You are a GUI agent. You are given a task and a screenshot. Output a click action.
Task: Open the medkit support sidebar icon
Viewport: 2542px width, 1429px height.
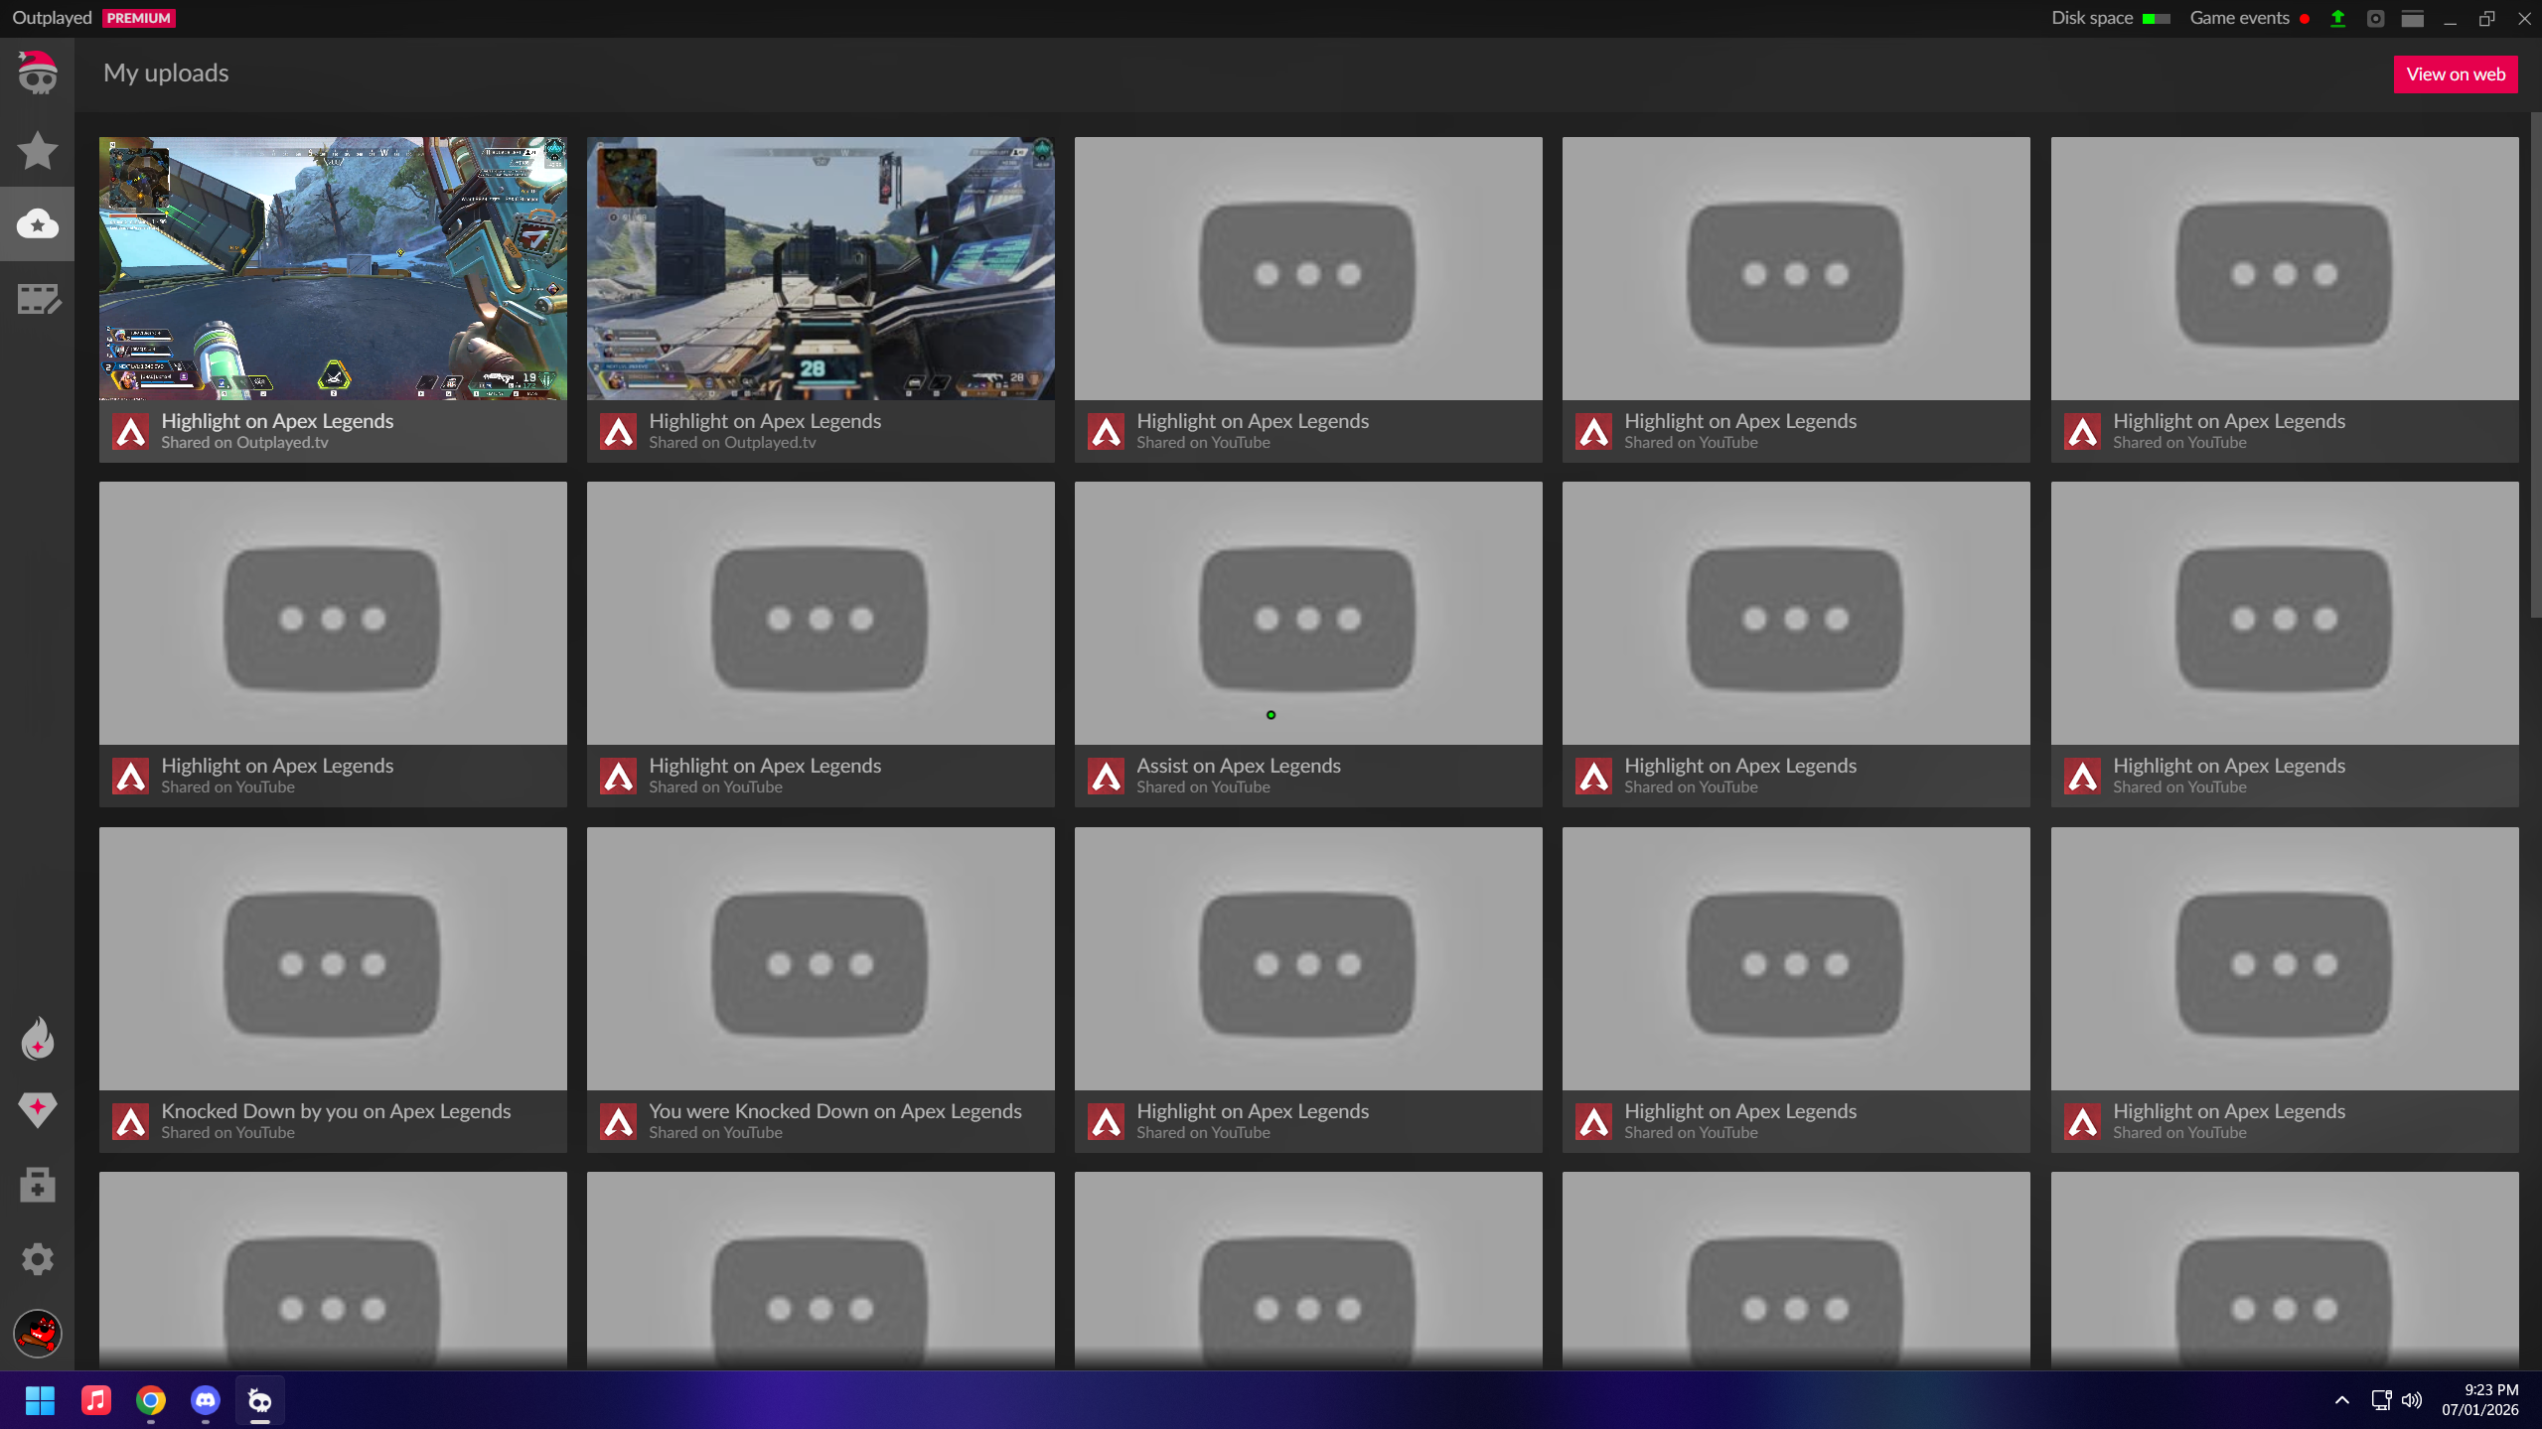(37, 1184)
